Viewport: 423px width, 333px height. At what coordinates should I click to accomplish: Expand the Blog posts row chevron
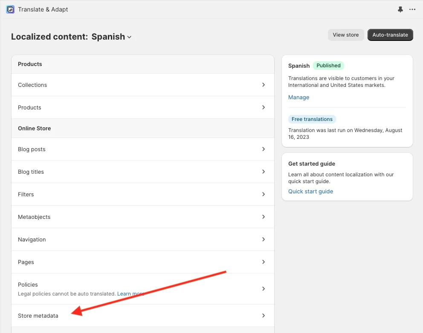tap(264, 149)
